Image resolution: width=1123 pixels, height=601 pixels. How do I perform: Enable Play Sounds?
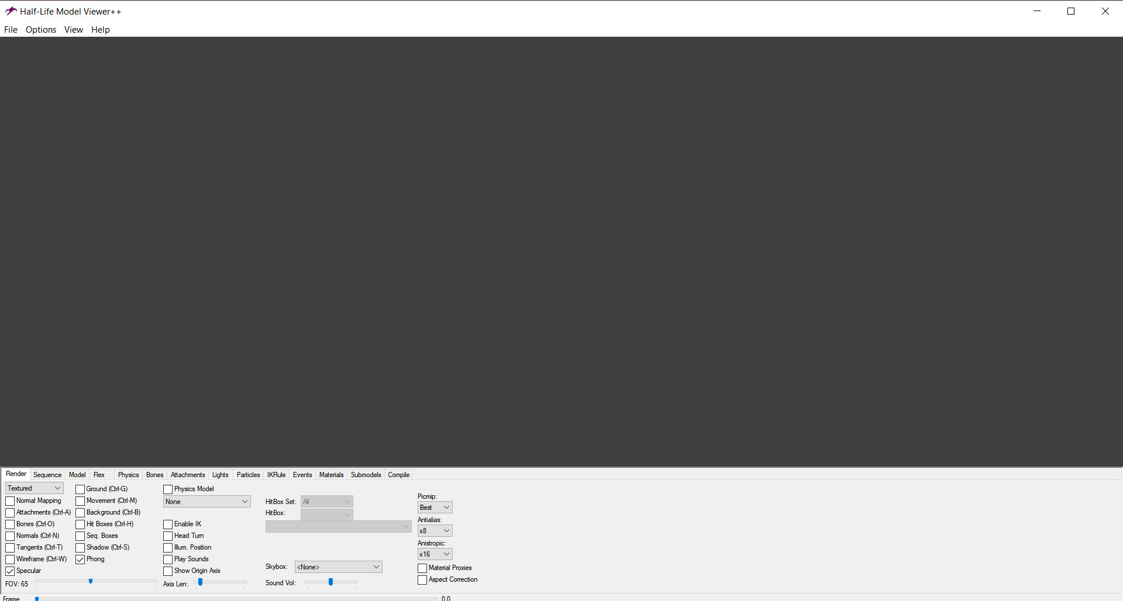(x=168, y=559)
